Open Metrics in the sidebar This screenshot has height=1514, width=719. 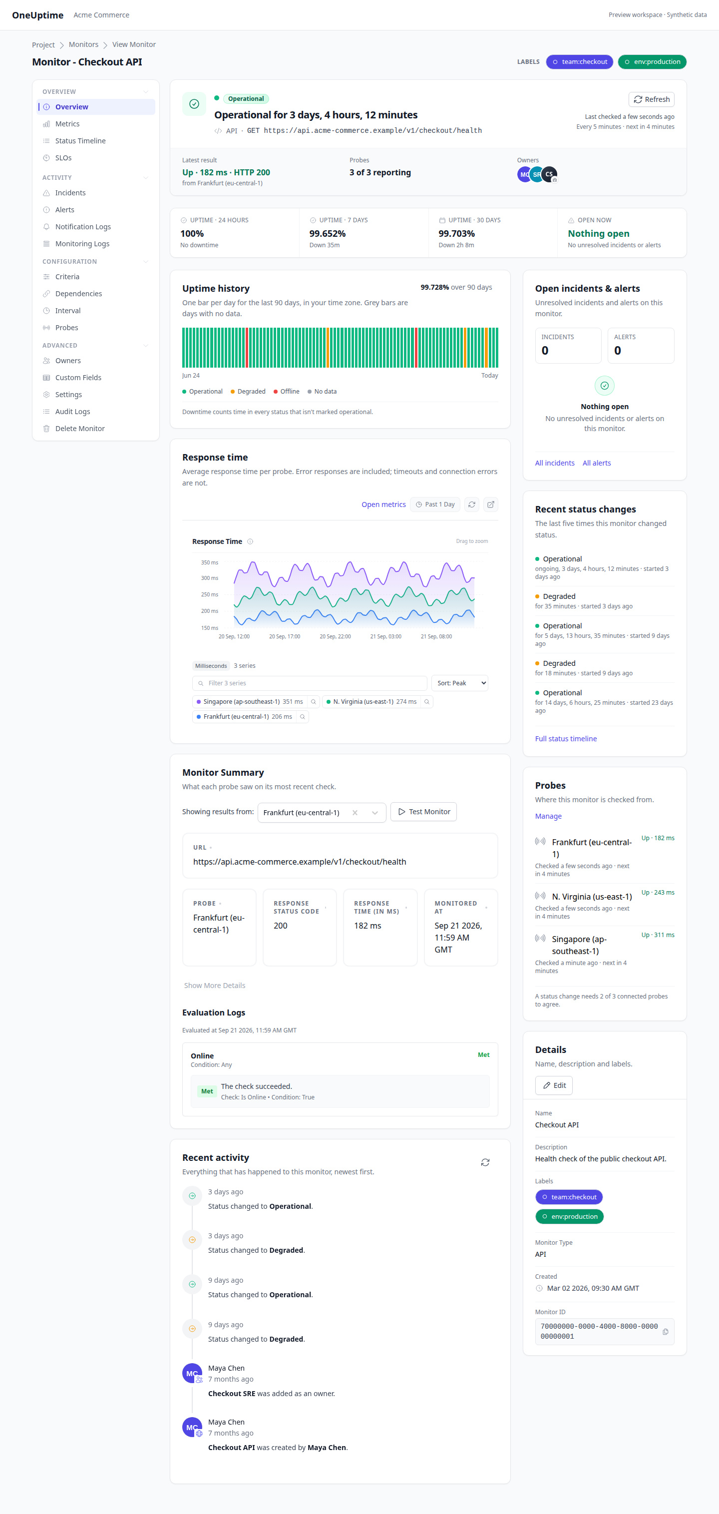pyautogui.click(x=96, y=124)
